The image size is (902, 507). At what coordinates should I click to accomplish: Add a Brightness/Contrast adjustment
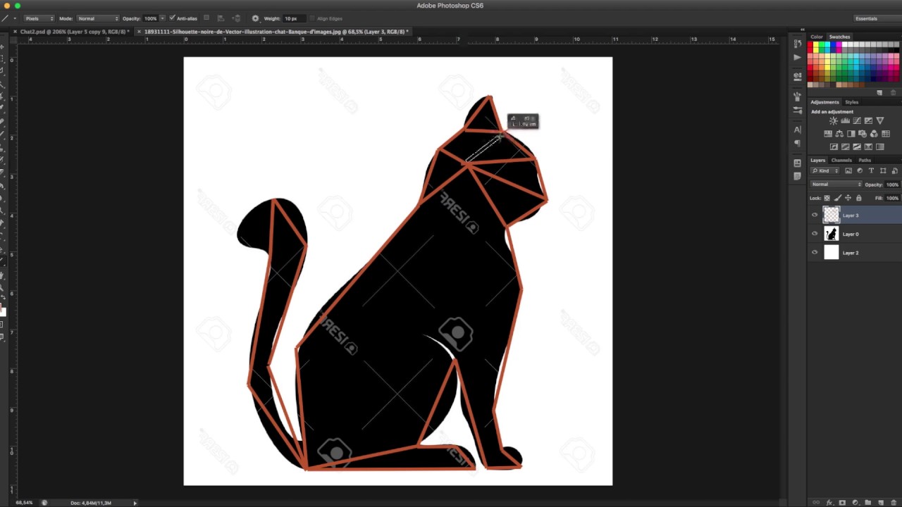pos(834,121)
